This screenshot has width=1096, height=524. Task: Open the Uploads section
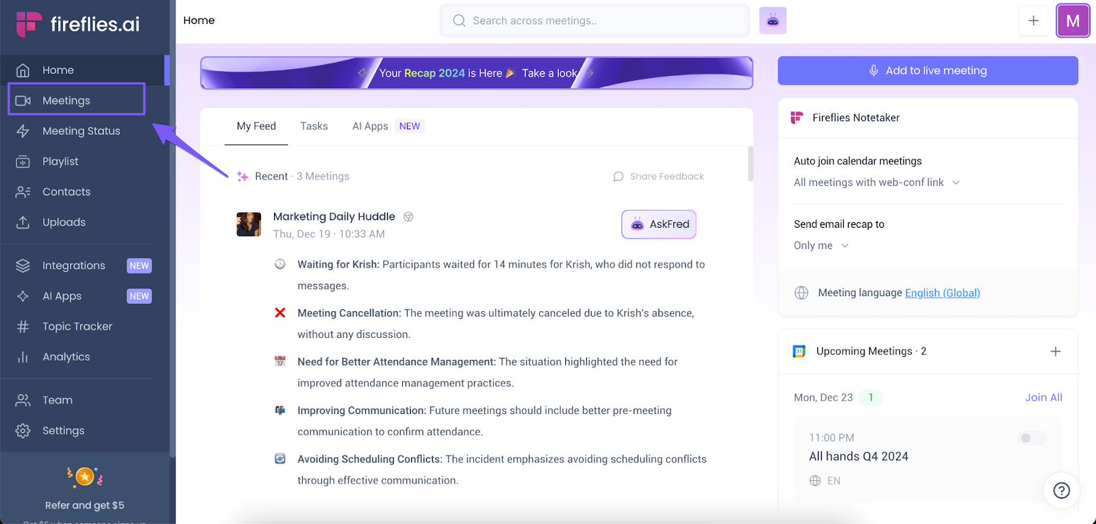[x=64, y=222]
